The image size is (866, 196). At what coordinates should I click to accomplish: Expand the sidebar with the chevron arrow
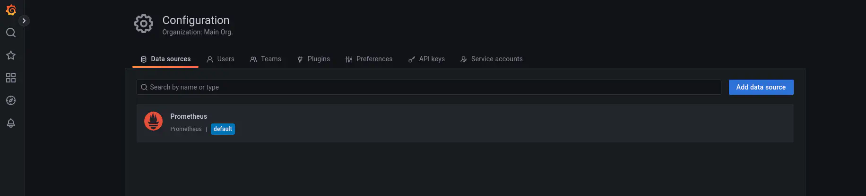click(24, 21)
